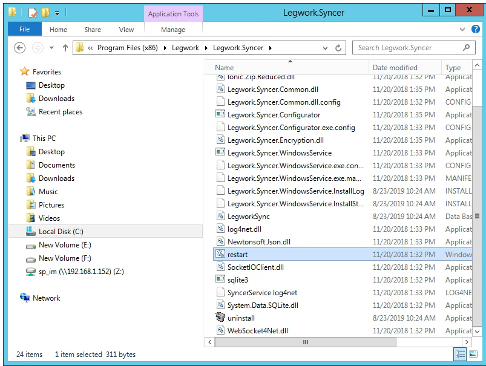The width and height of the screenshot is (486, 366).
Task: Open the Help question mark icon
Action: pyautogui.click(x=476, y=29)
